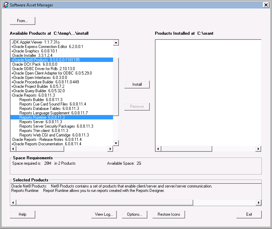Screen dimensions: 272x229
Task: Open View Log...
Action: 104,214
